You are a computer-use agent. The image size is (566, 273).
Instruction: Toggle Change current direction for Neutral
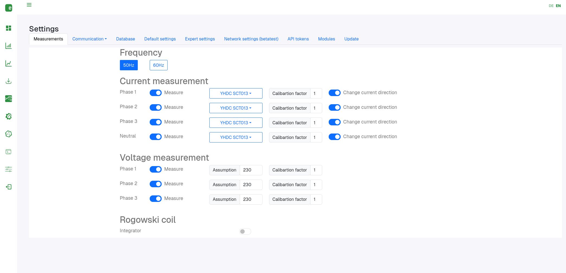[335, 137]
